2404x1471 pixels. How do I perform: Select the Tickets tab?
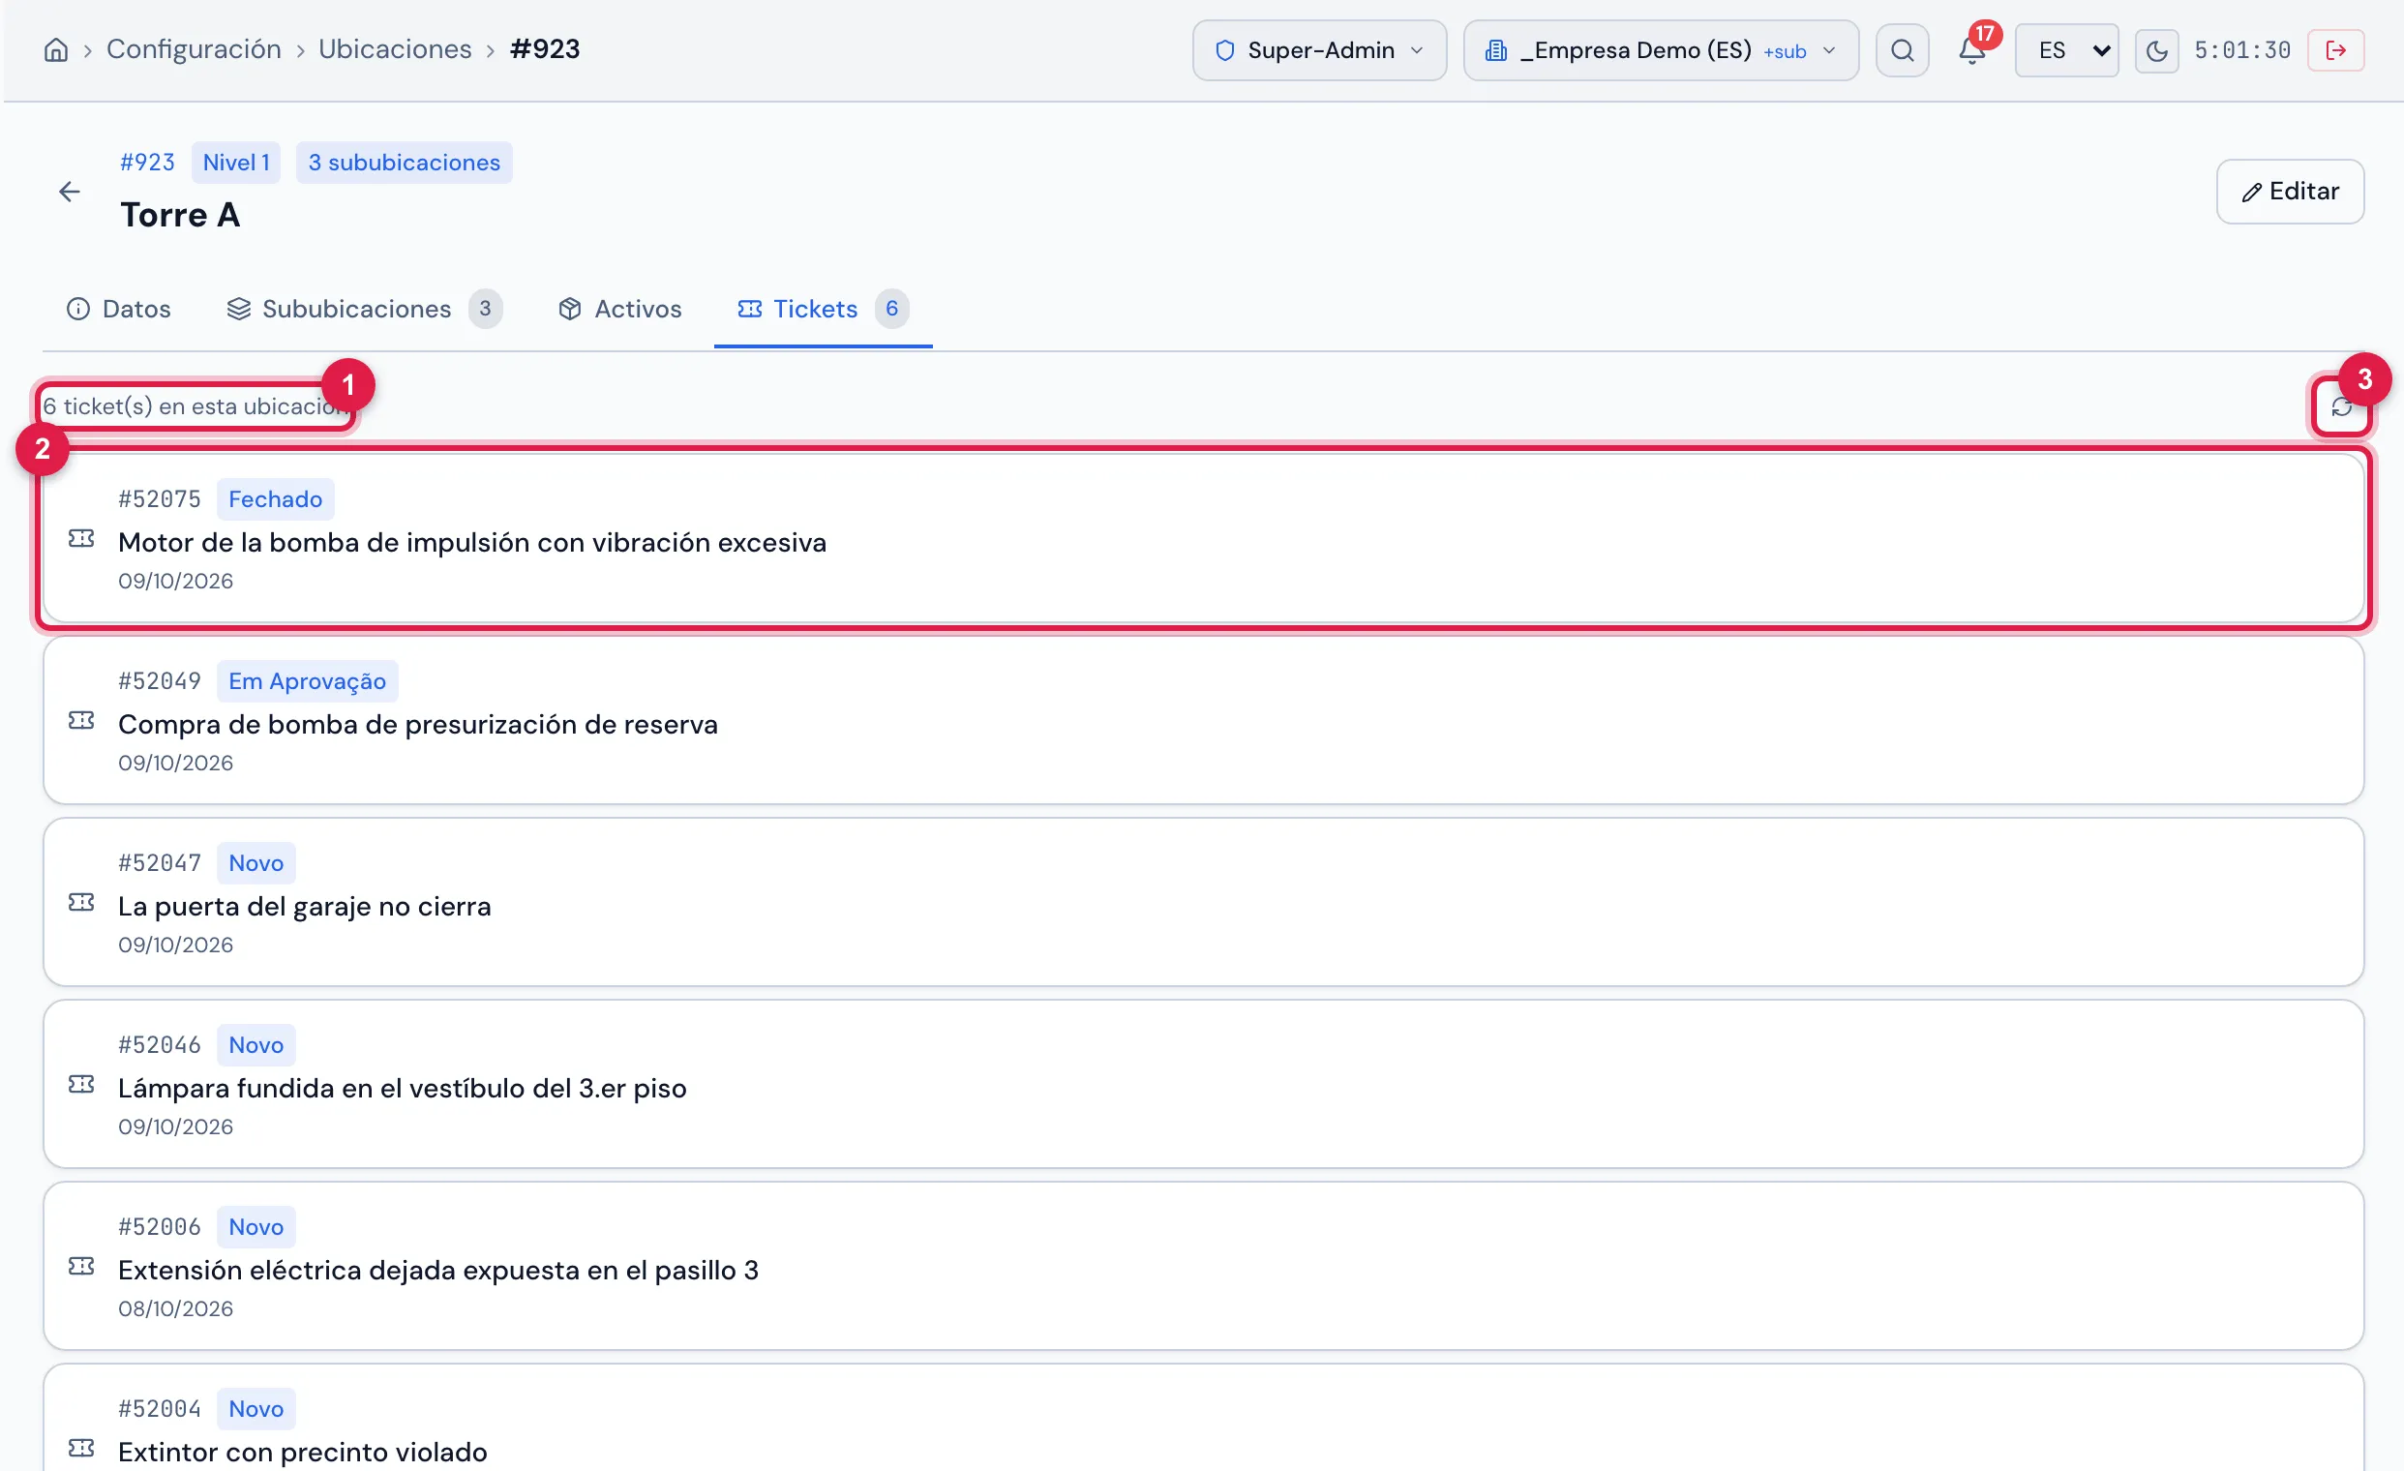(x=823, y=309)
